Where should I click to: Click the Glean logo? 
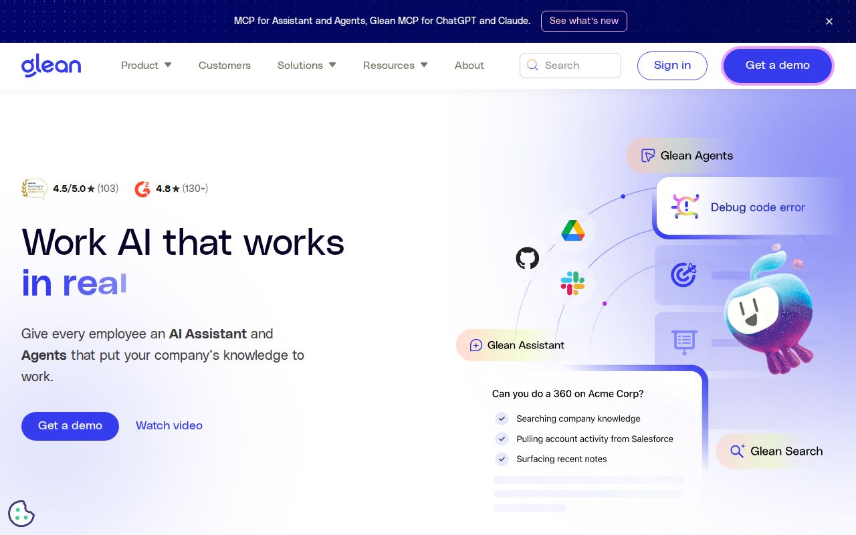(x=51, y=66)
